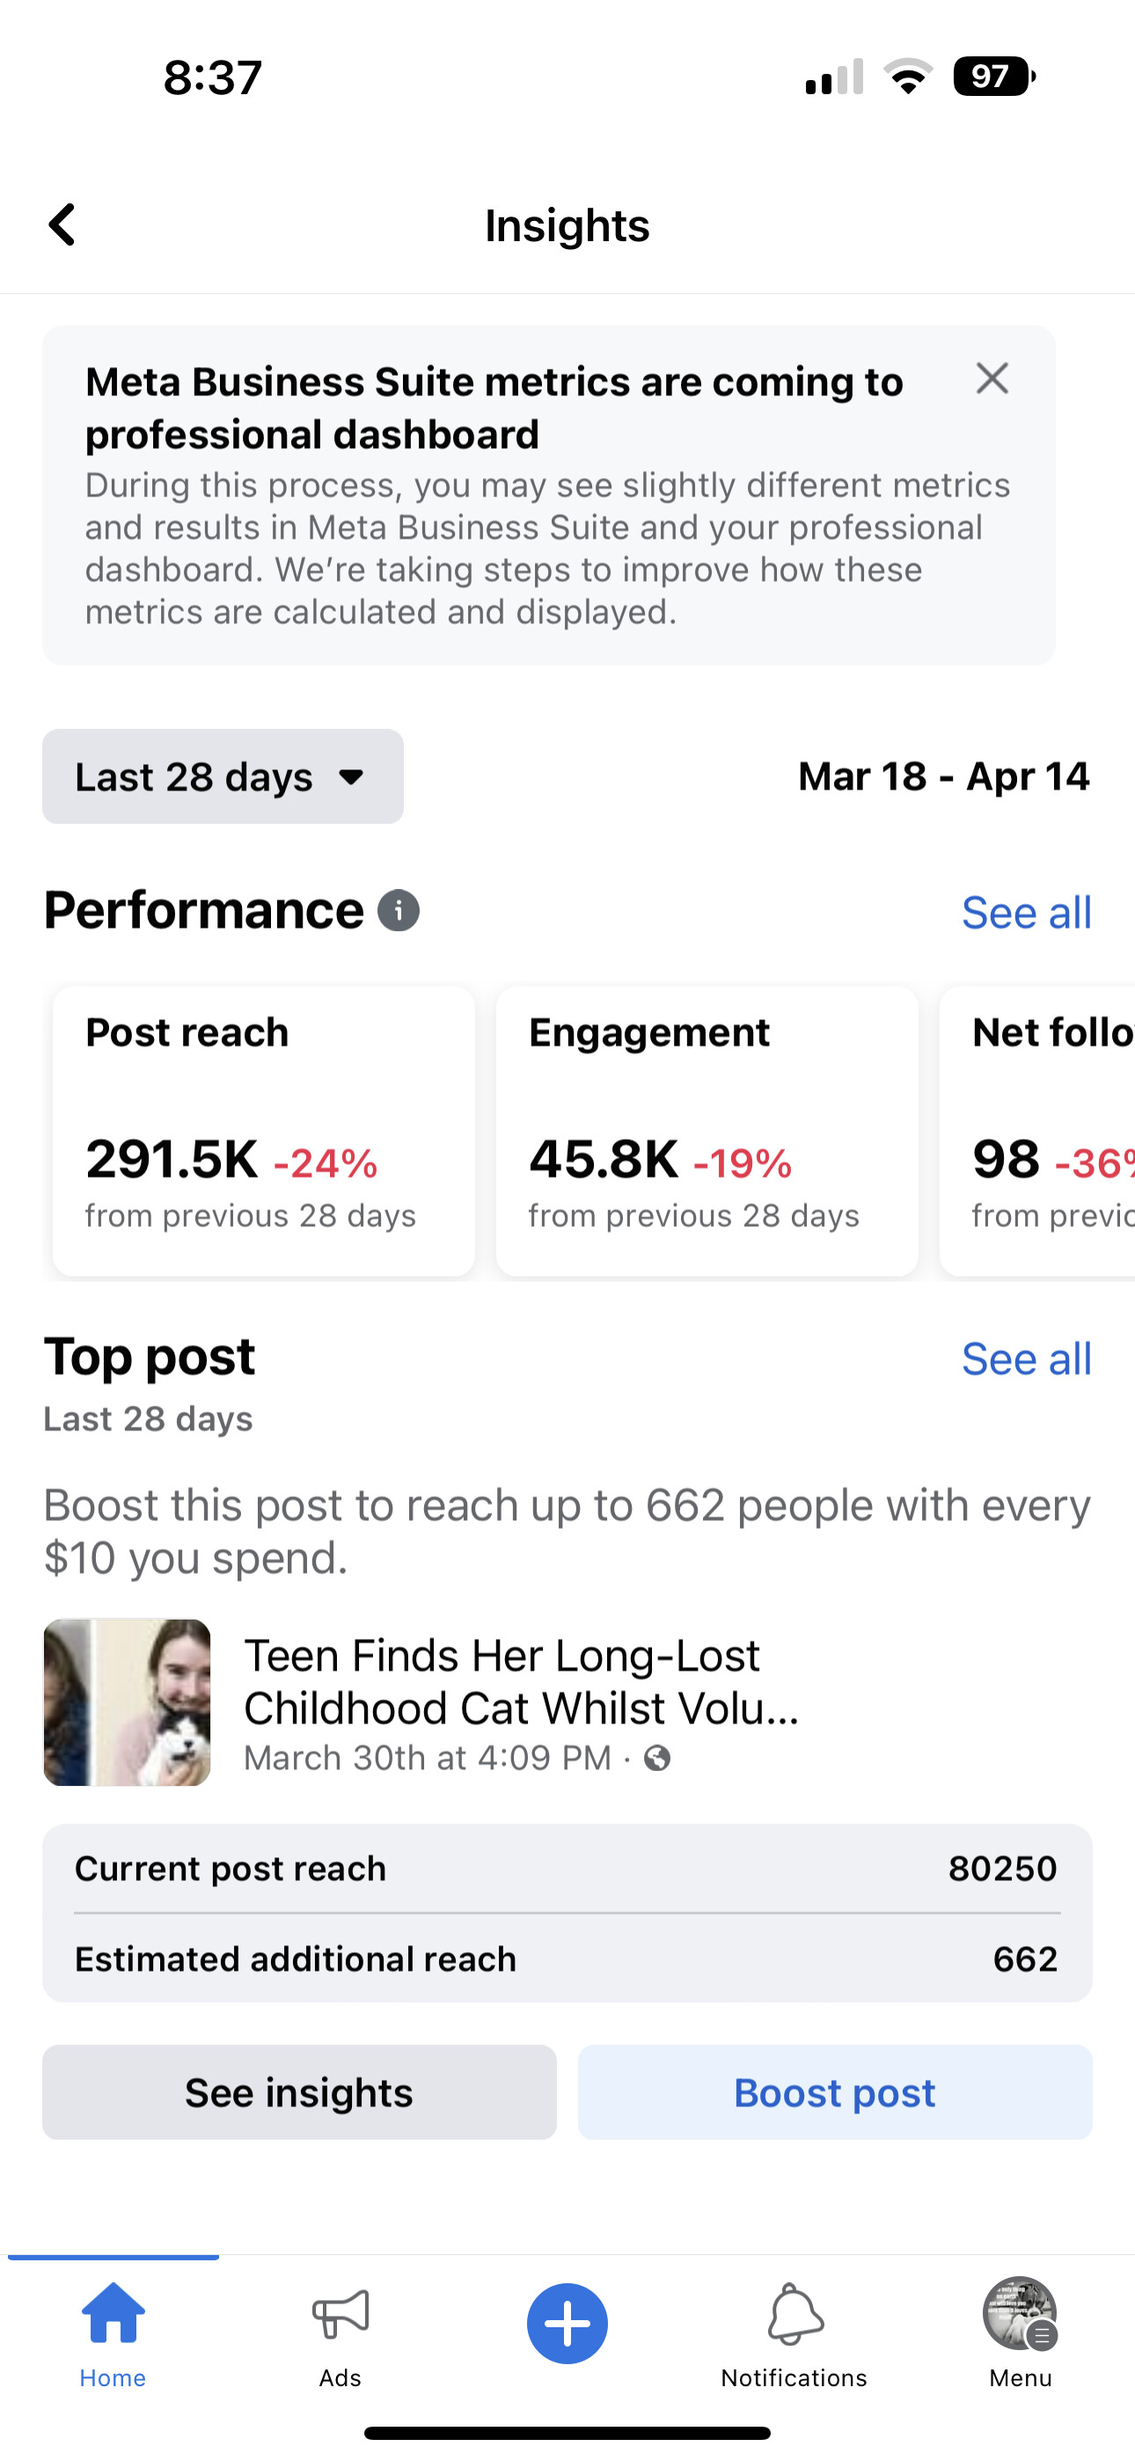Viewport: 1135px width, 2461px height.
Task: Tap the top post cat thumbnail
Action: coord(127,1702)
